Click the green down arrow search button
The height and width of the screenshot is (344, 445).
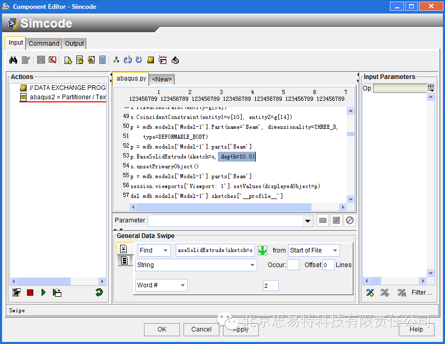[263, 250]
